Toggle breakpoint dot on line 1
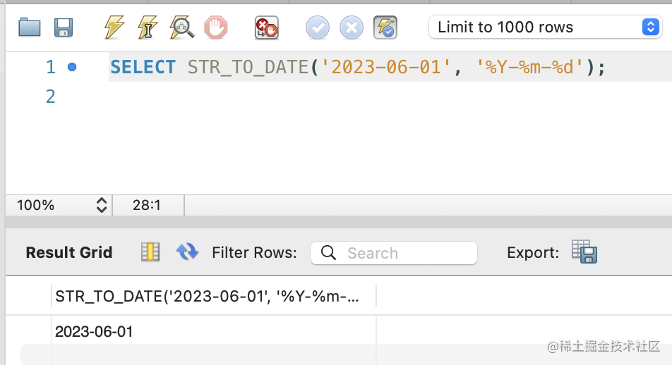 tap(72, 67)
